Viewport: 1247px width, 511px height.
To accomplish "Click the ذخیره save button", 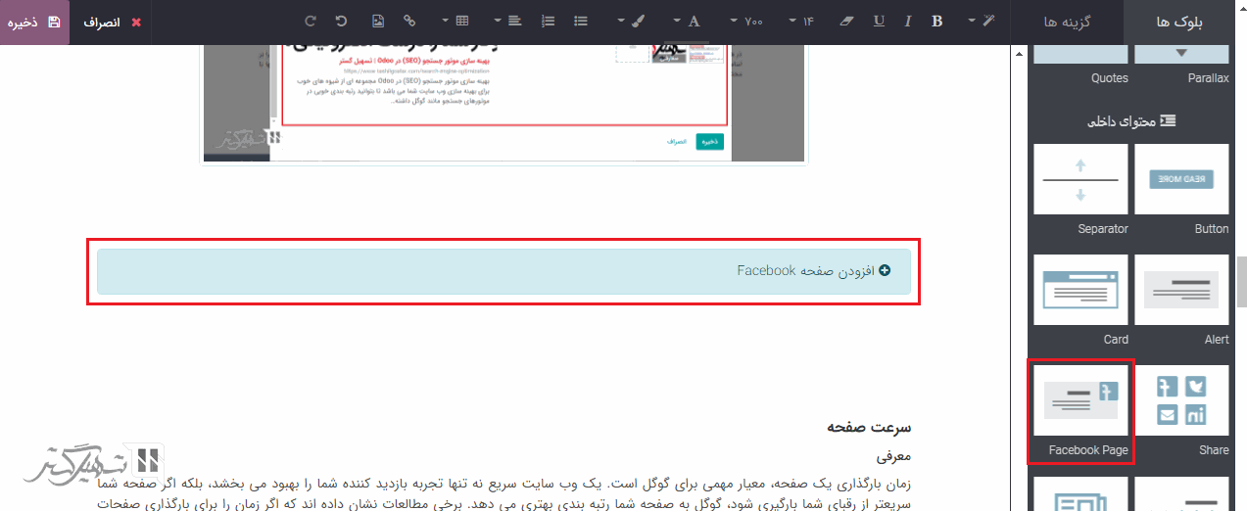I will pos(35,22).
